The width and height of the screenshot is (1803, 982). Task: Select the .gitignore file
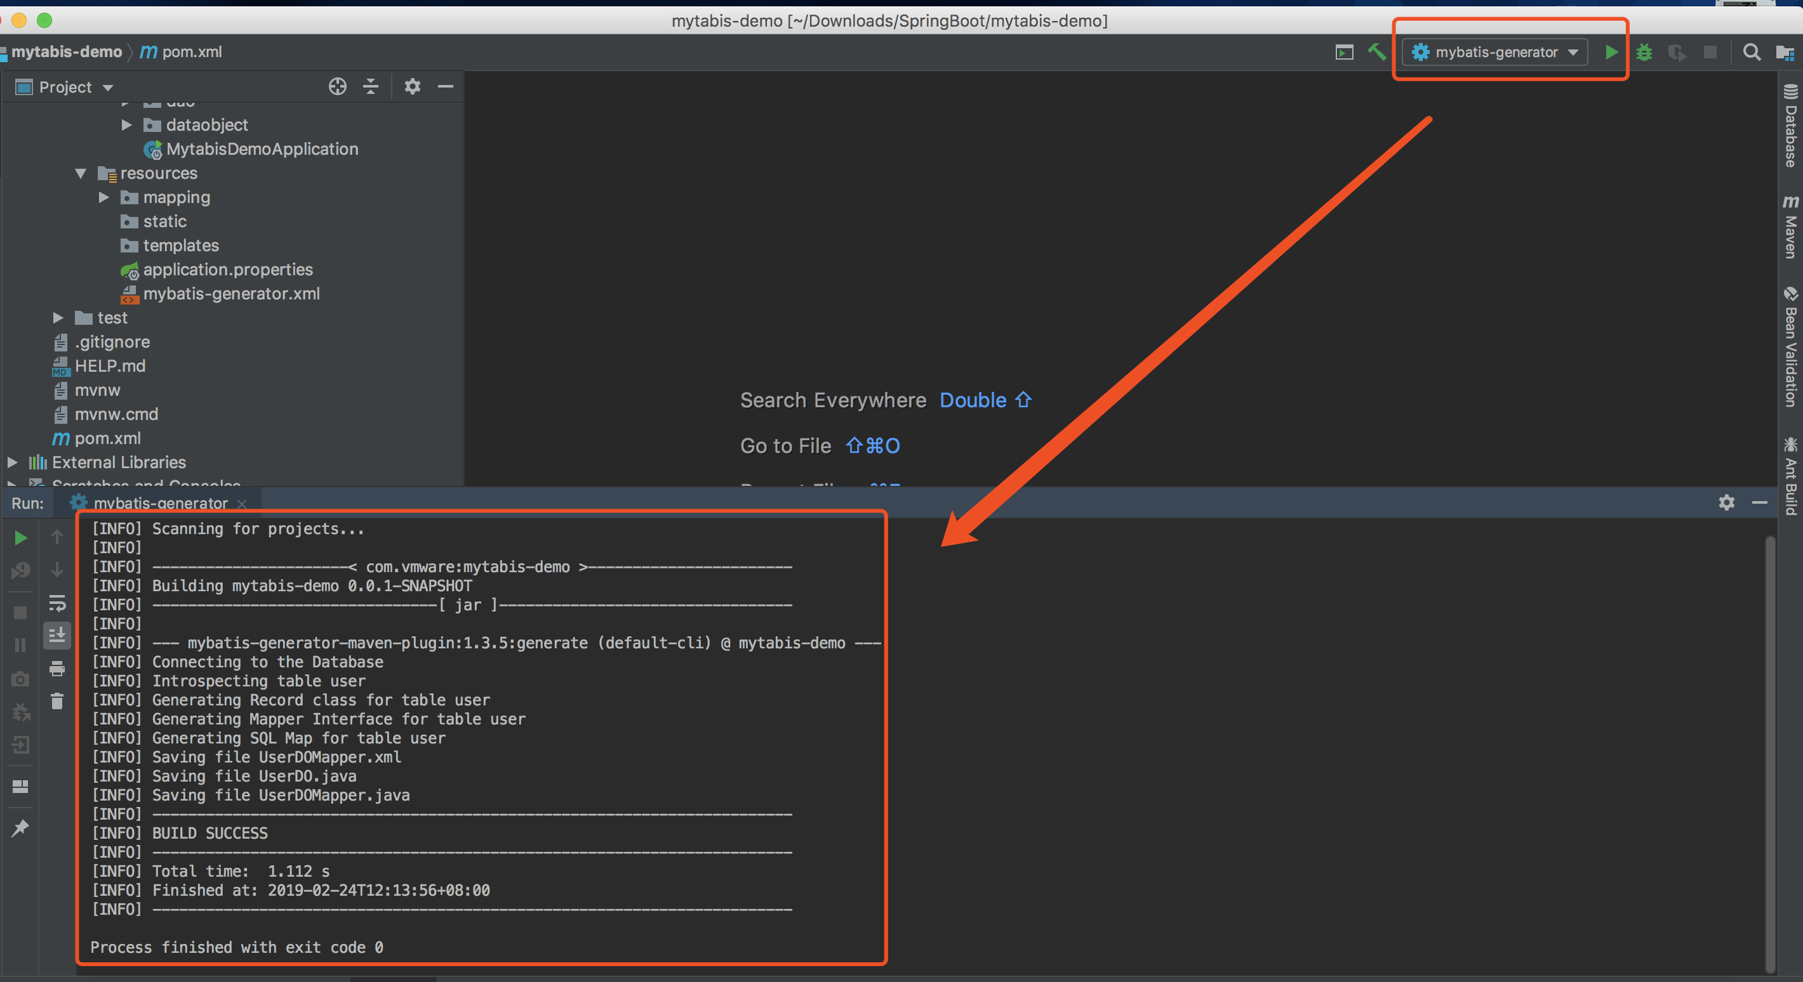102,342
